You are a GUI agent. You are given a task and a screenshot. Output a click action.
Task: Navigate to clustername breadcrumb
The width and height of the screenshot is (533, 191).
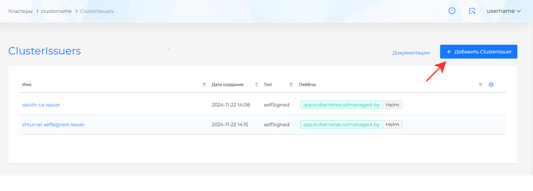click(x=56, y=11)
